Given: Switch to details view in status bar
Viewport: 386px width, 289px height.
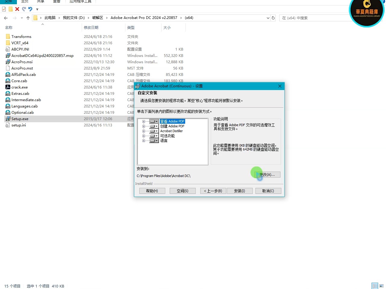Looking at the screenshot, I should tap(375, 286).
